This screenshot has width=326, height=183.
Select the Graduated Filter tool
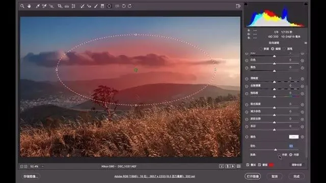(102, 6)
